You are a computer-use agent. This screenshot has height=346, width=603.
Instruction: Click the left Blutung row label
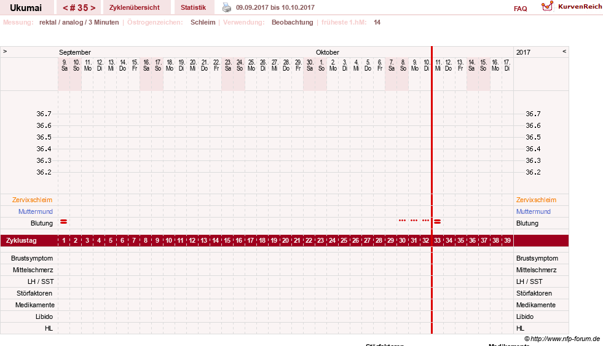pos(42,223)
